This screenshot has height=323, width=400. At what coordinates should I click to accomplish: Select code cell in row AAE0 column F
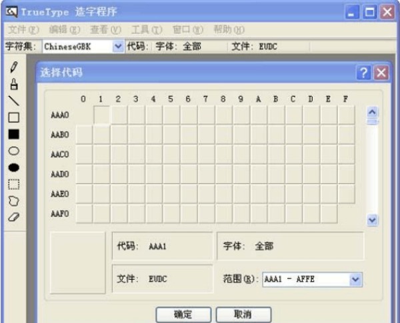coord(346,194)
